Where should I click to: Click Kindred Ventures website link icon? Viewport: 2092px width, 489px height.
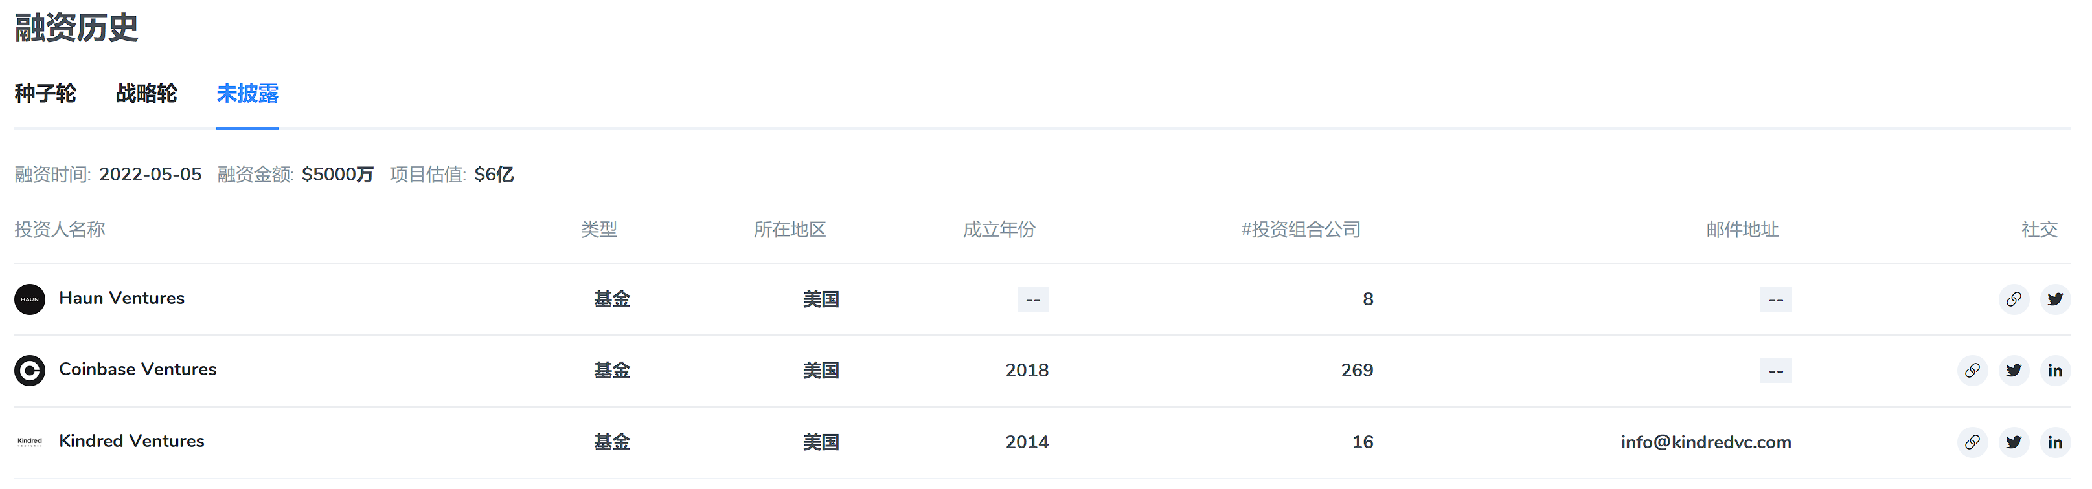1972,442
